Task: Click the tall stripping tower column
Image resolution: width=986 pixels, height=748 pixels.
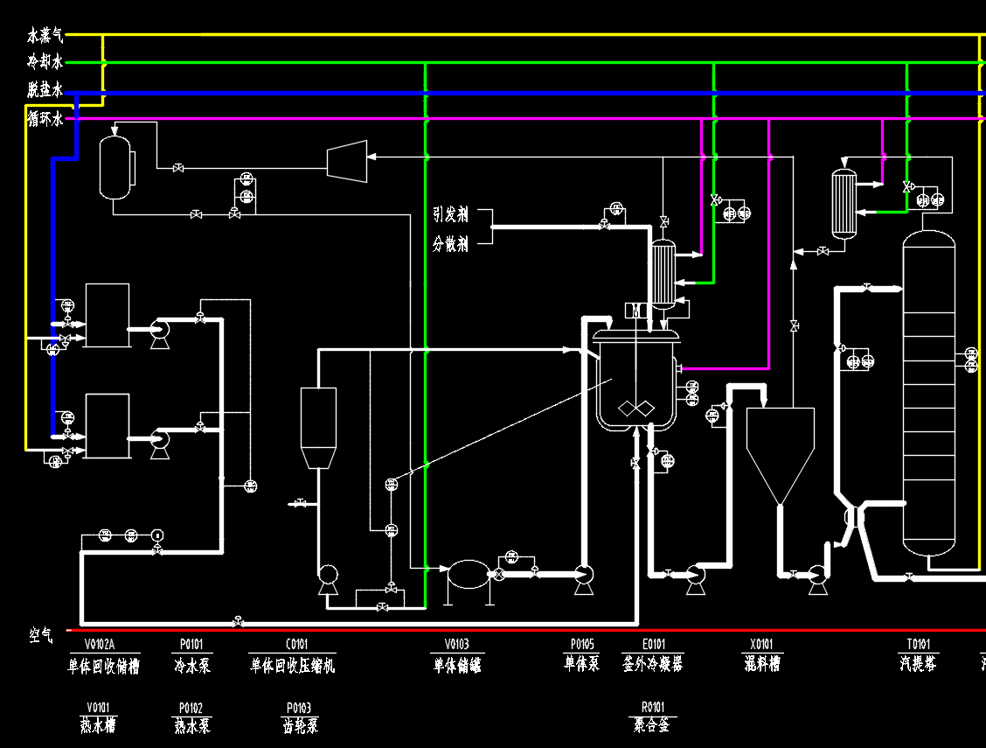Action: pyautogui.click(x=928, y=394)
